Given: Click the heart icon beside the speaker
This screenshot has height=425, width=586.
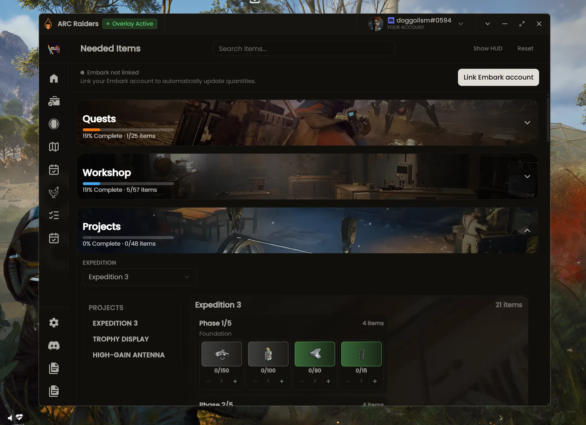Looking at the screenshot, I should pyautogui.click(x=19, y=417).
